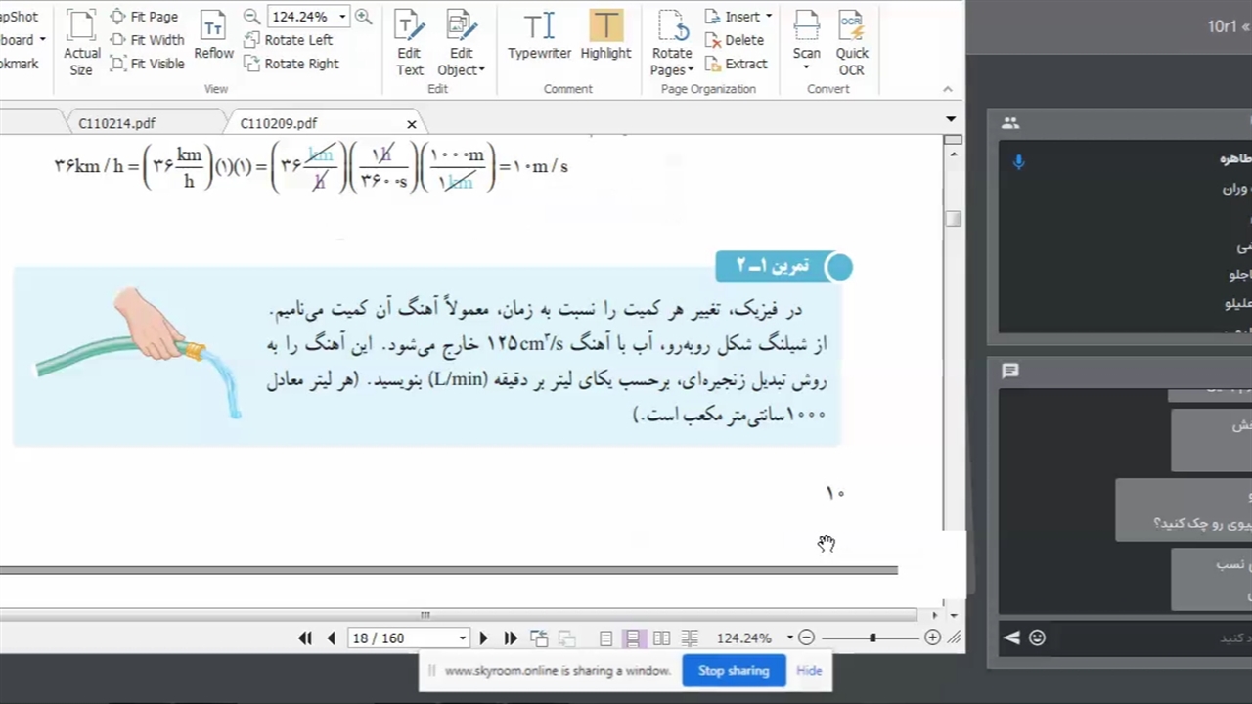The width and height of the screenshot is (1252, 704).
Task: Run Quick OCR on the document
Action: [851, 42]
